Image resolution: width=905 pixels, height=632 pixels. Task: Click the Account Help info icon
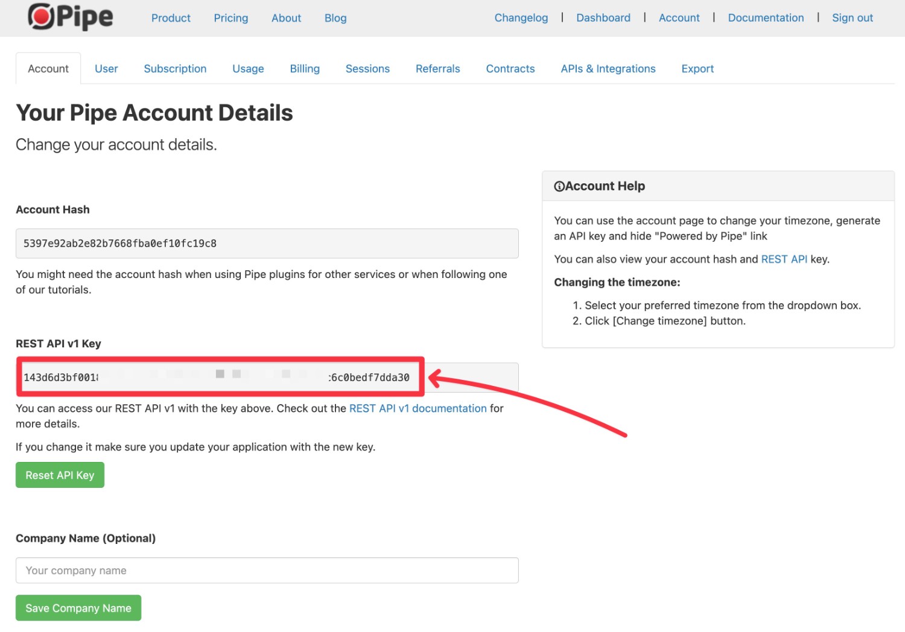559,186
